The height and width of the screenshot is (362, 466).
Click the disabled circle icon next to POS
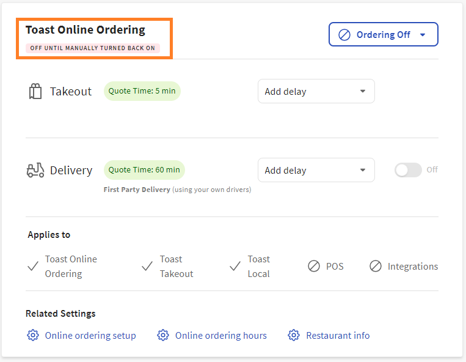coord(314,267)
